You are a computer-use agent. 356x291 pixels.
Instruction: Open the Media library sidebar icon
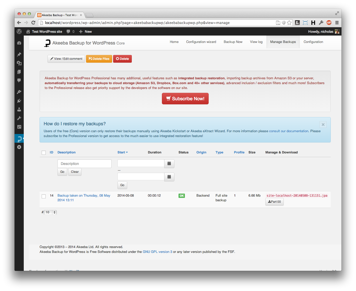(19, 63)
